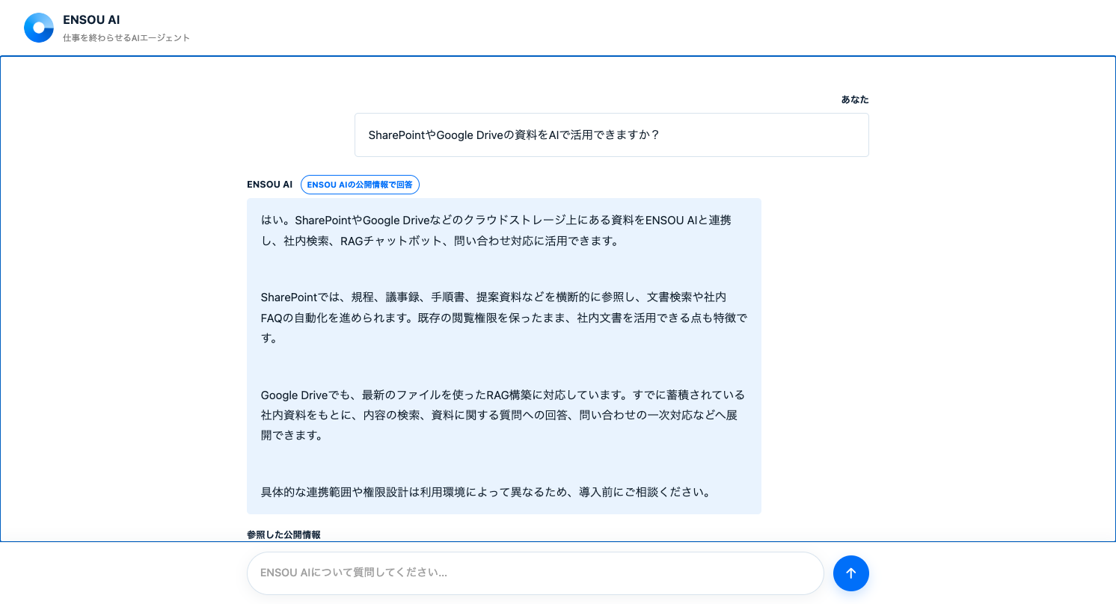Image resolution: width=1116 pixels, height=604 pixels.
Task: Click the user question about SharePoint and Google Drive
Action: (x=612, y=135)
